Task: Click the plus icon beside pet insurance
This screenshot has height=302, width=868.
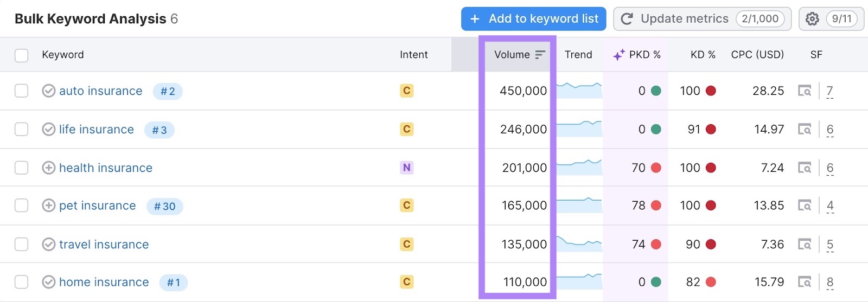Action: tap(49, 205)
